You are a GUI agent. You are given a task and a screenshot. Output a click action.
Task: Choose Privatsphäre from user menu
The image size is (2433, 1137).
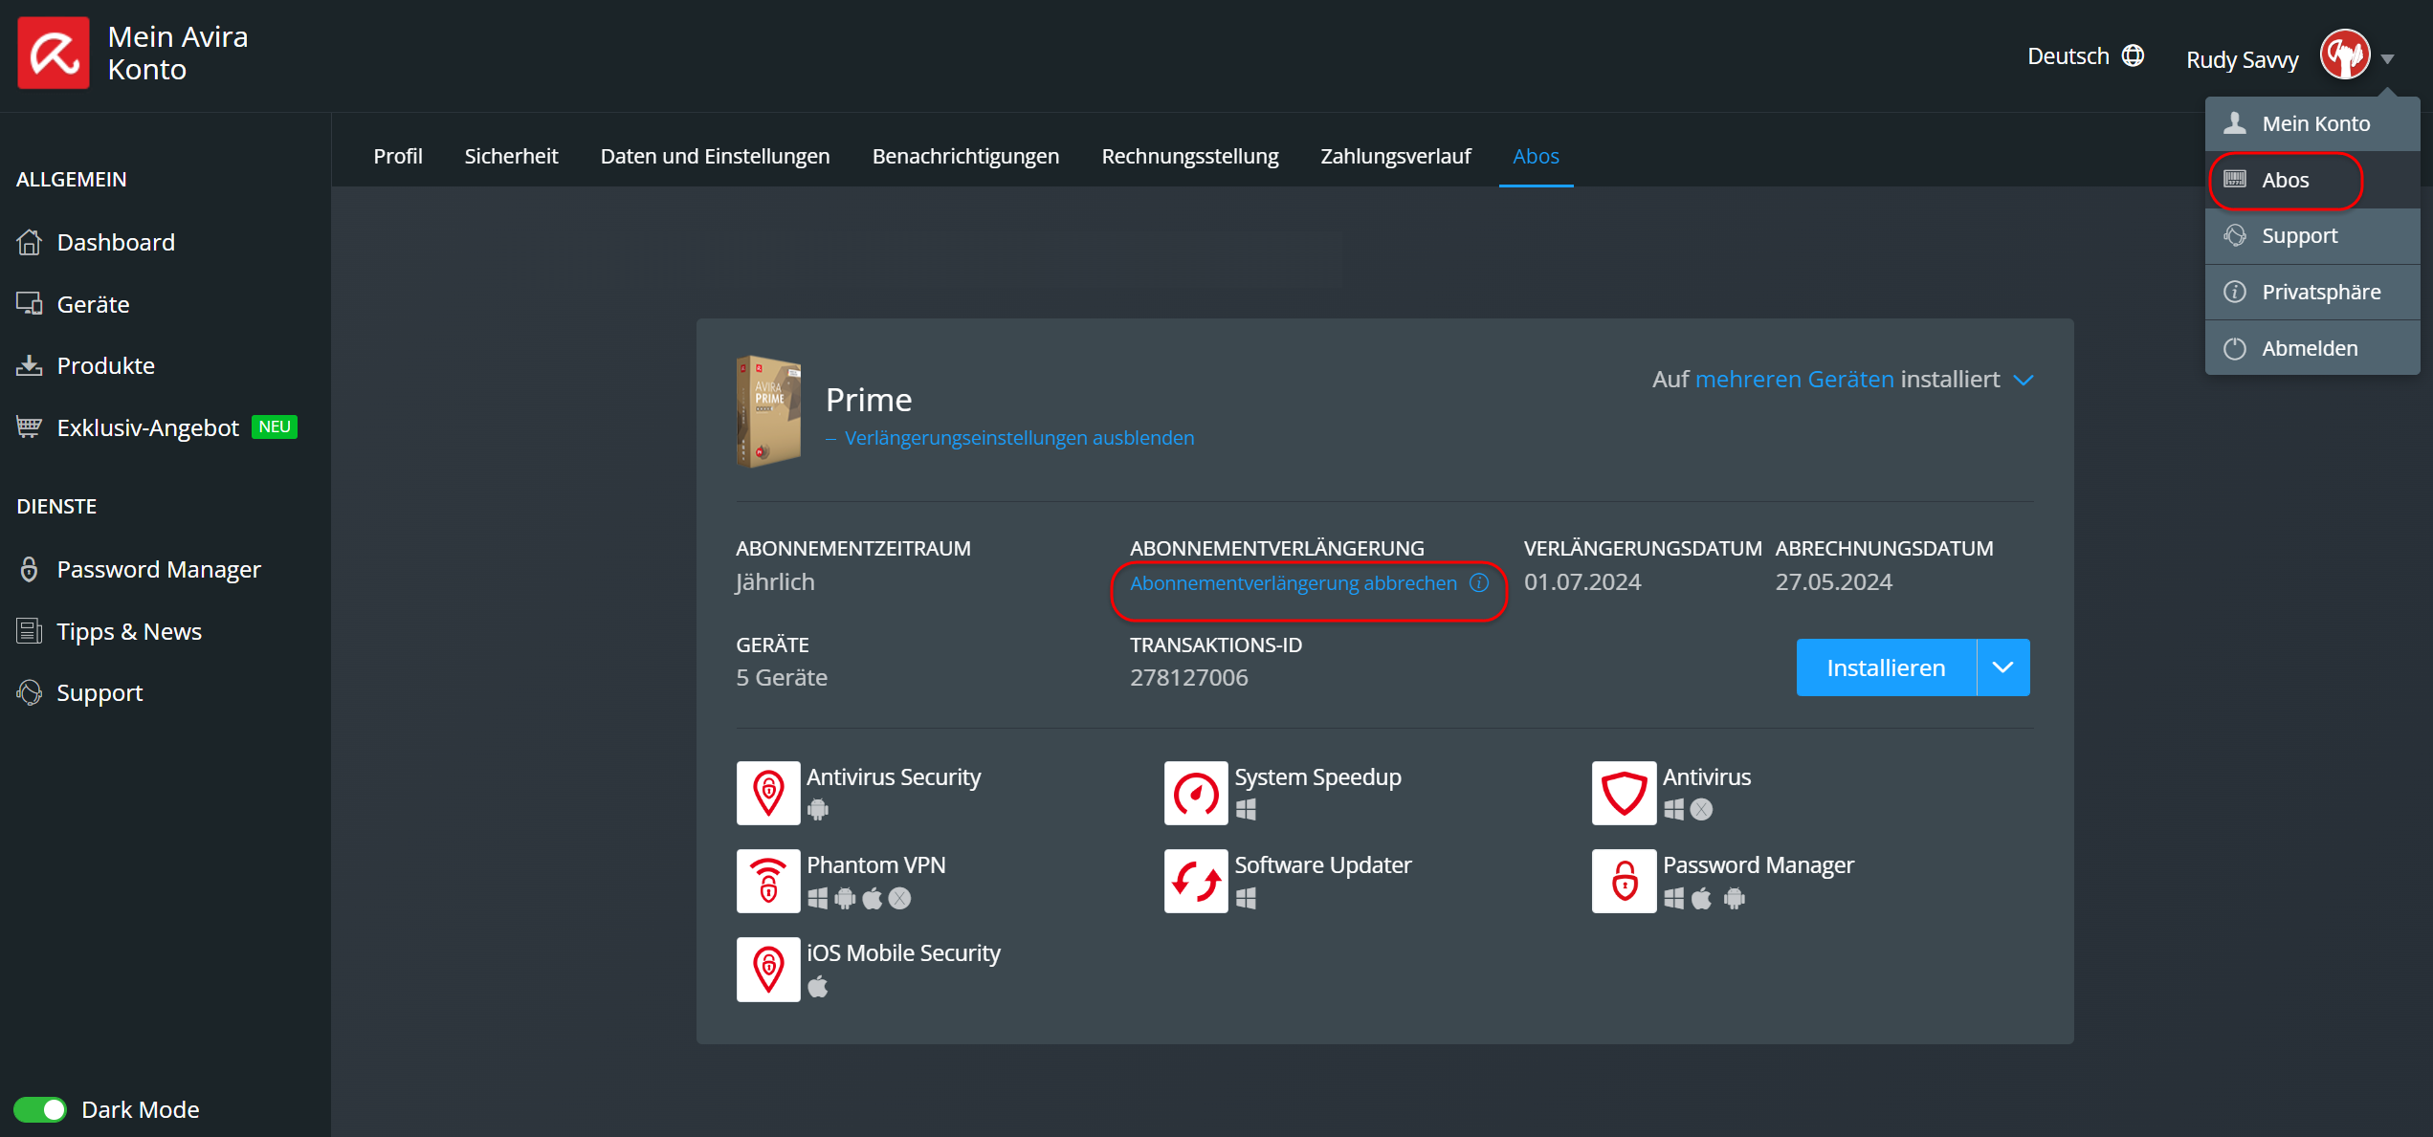[x=2312, y=292]
